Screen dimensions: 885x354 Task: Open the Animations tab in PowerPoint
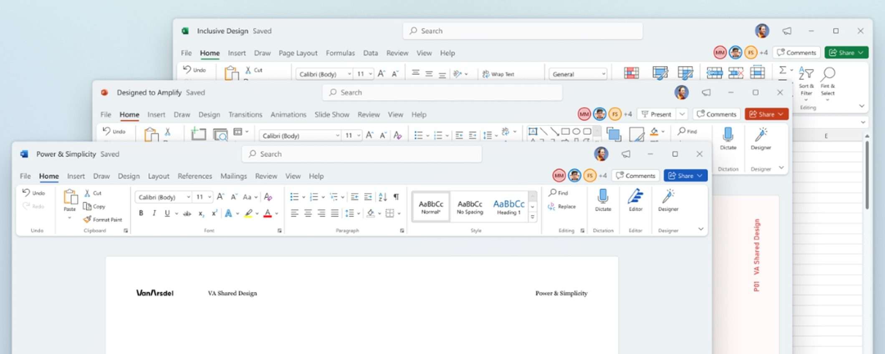(x=288, y=114)
